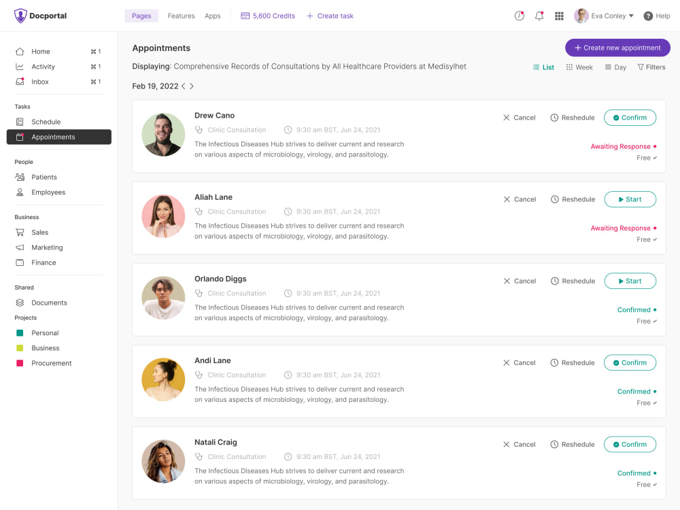Click Eva Conley's profile avatar
The height and width of the screenshot is (510, 680).
pos(581,16)
